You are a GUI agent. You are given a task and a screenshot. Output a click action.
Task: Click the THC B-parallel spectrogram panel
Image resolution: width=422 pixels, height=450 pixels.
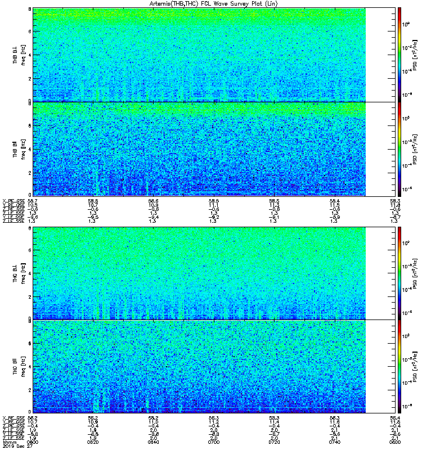(214, 367)
